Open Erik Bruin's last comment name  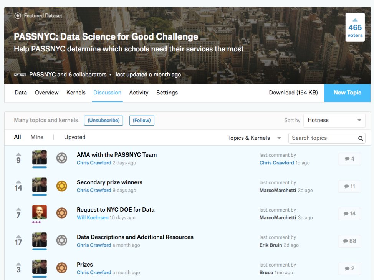(x=271, y=245)
